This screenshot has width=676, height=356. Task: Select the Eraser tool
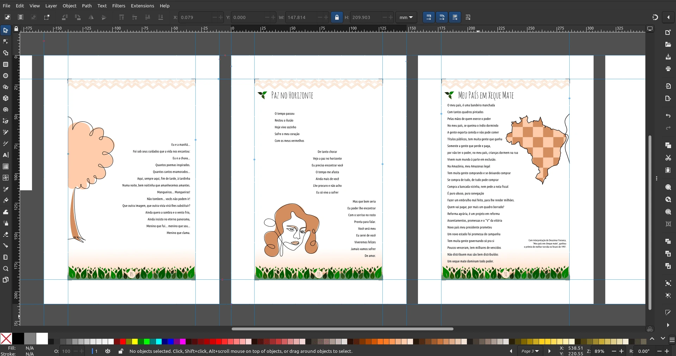coord(6,234)
